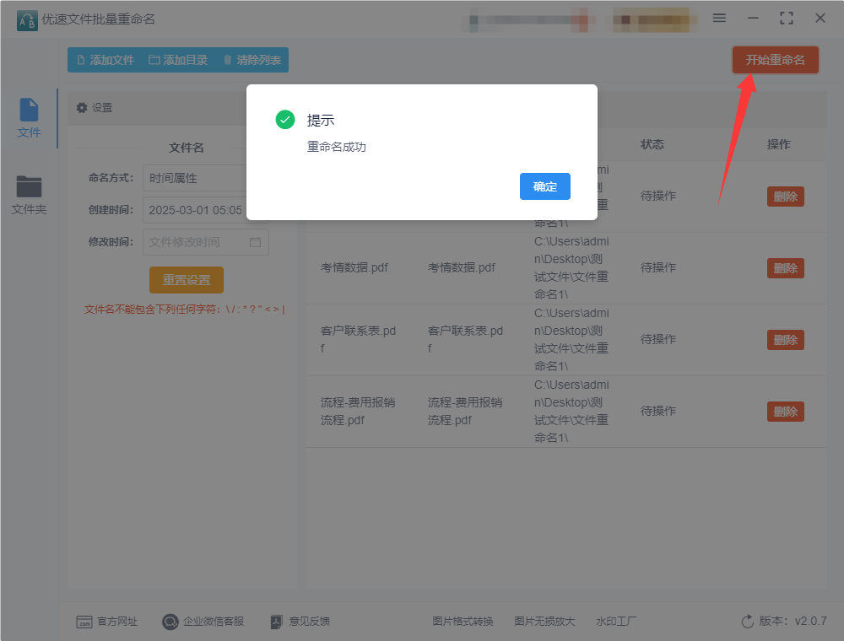Viewport: 844px width, 641px height.
Task: Click the 设置 gear icon
Action: tap(82, 108)
